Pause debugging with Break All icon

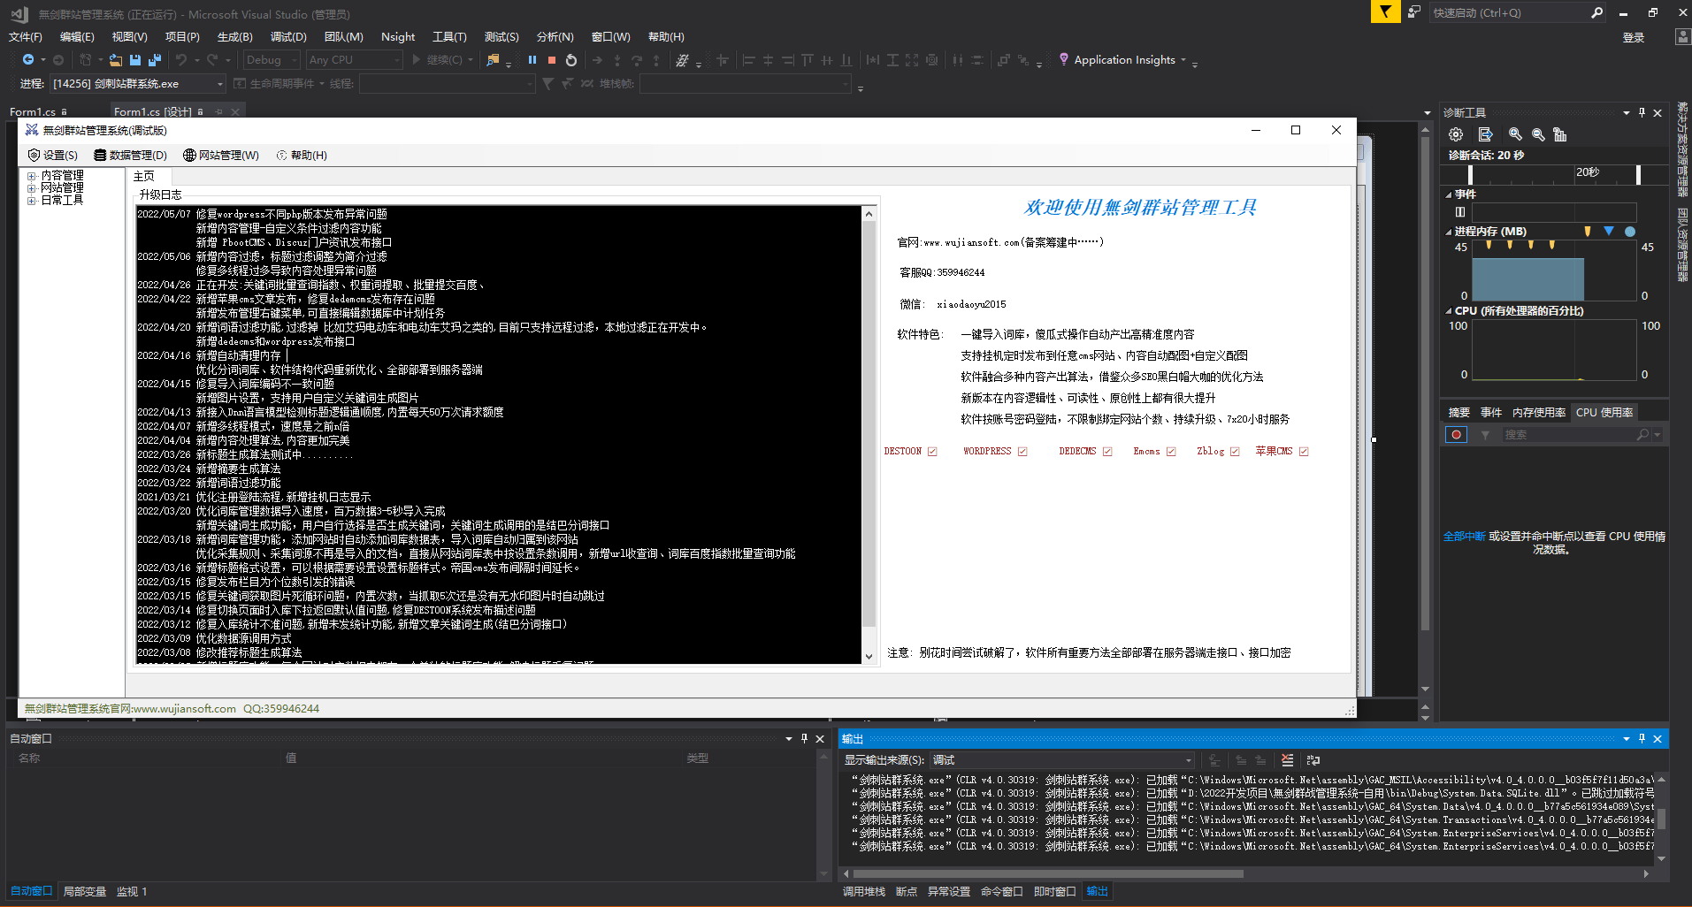tap(532, 60)
